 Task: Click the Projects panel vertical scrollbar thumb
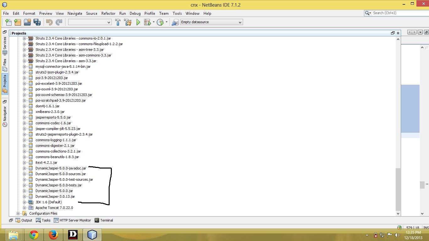[398, 190]
